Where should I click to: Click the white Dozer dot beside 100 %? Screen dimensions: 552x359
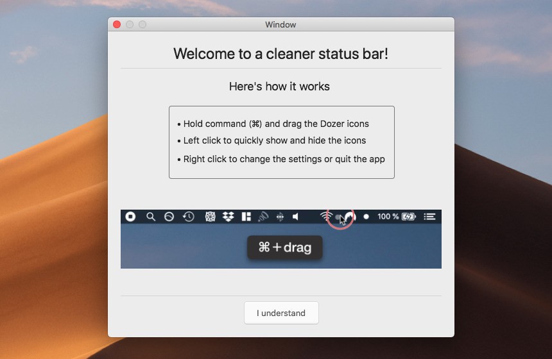(x=366, y=217)
